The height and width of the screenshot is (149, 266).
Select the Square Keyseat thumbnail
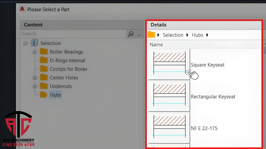[x=169, y=64]
